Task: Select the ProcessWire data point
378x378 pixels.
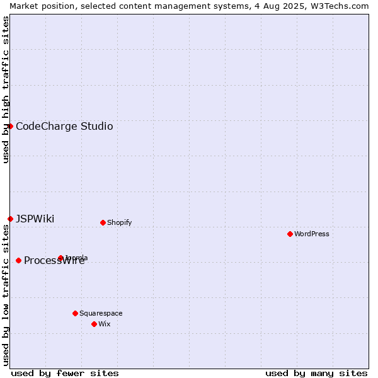Action: tap(18, 260)
